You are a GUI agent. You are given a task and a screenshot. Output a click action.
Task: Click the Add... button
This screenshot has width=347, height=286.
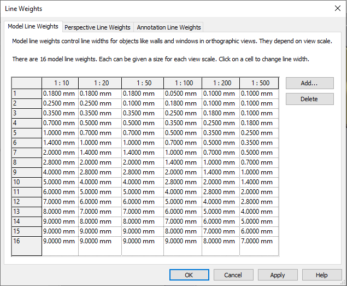[x=309, y=83]
